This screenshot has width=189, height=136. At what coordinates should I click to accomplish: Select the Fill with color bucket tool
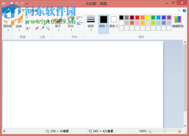(x=42, y=21)
